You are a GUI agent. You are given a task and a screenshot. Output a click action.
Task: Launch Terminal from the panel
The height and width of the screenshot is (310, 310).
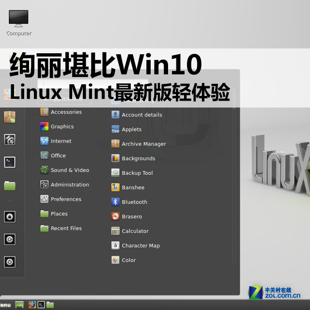pyautogui.click(x=41, y=305)
